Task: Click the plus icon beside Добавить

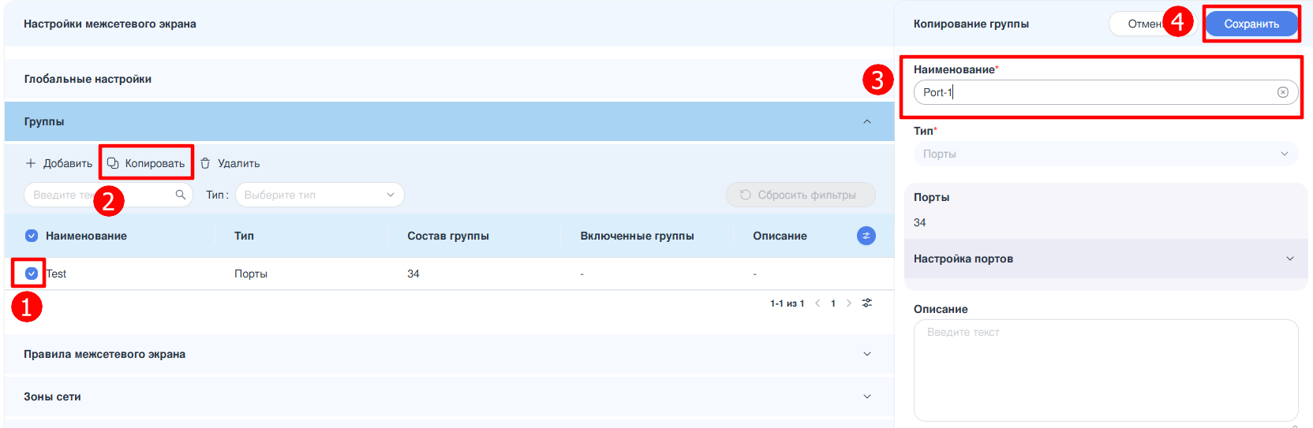Action: (31, 163)
